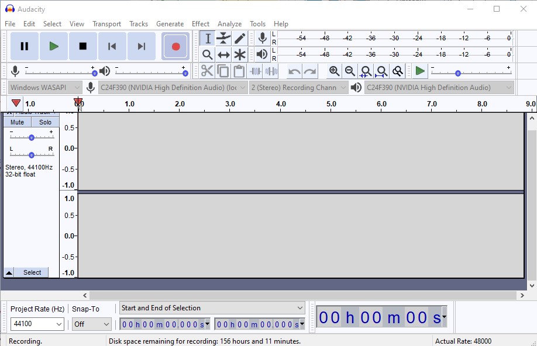Open the Windows WASAPI host dropdown
Image resolution: width=537 pixels, height=346 pixels.
coord(45,88)
